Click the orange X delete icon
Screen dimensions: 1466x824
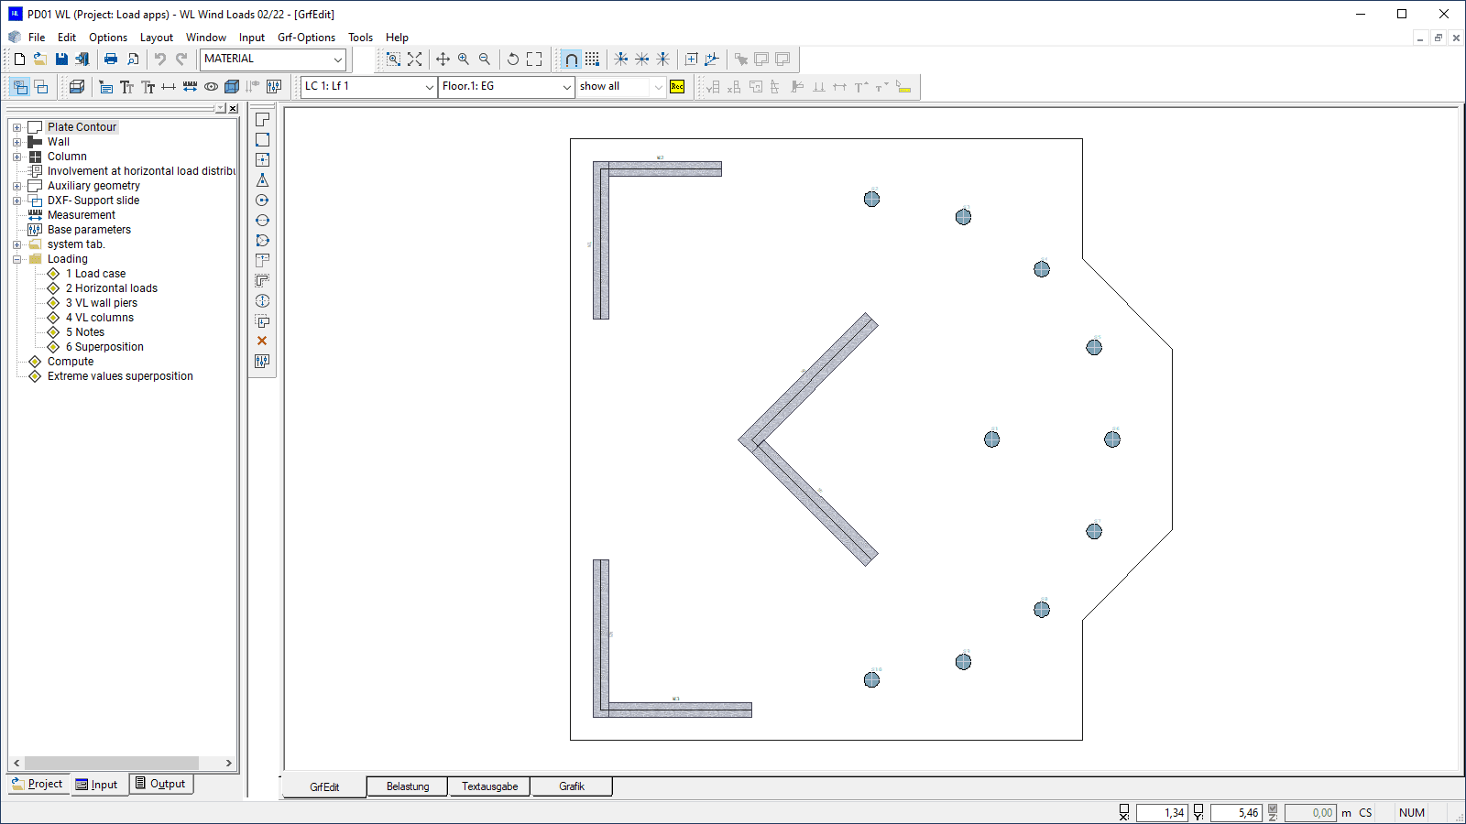(x=262, y=341)
